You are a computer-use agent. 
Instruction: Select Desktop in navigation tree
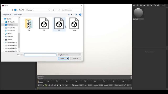(10, 25)
